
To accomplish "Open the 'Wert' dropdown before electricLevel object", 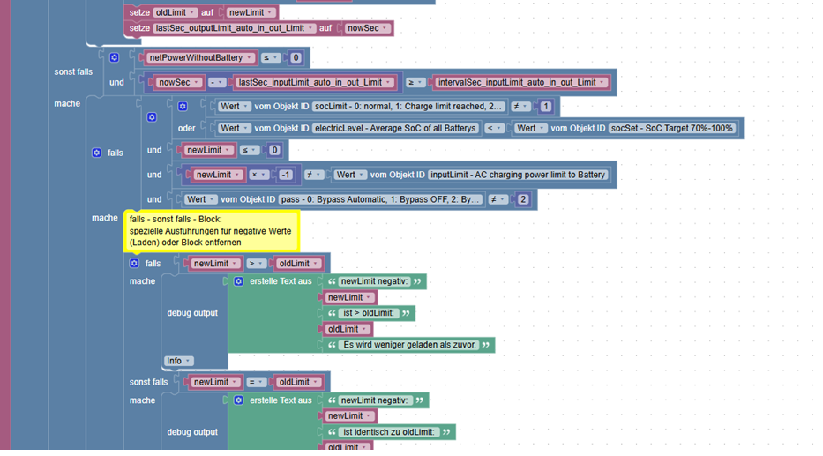I will pos(234,128).
